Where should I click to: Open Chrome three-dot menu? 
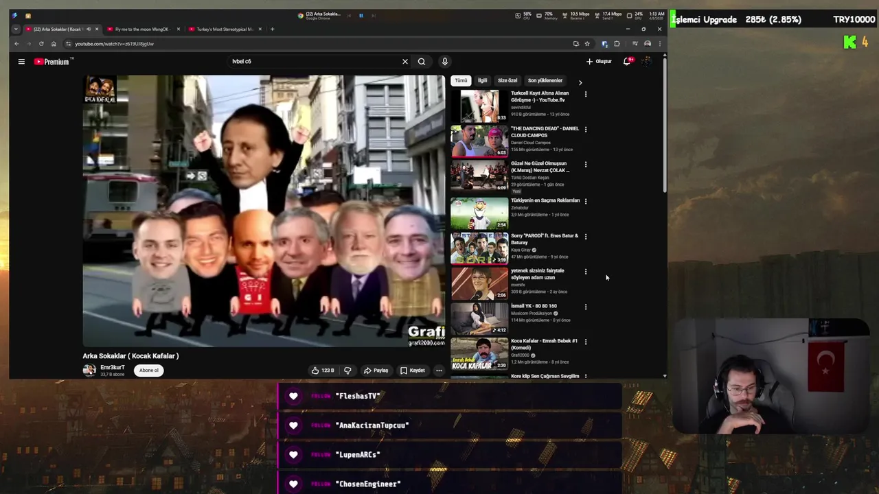click(x=659, y=44)
